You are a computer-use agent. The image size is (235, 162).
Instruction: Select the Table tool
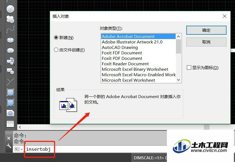10,123
